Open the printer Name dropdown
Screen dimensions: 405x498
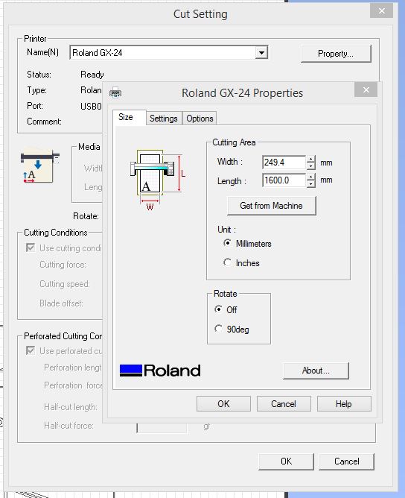pyautogui.click(x=261, y=52)
